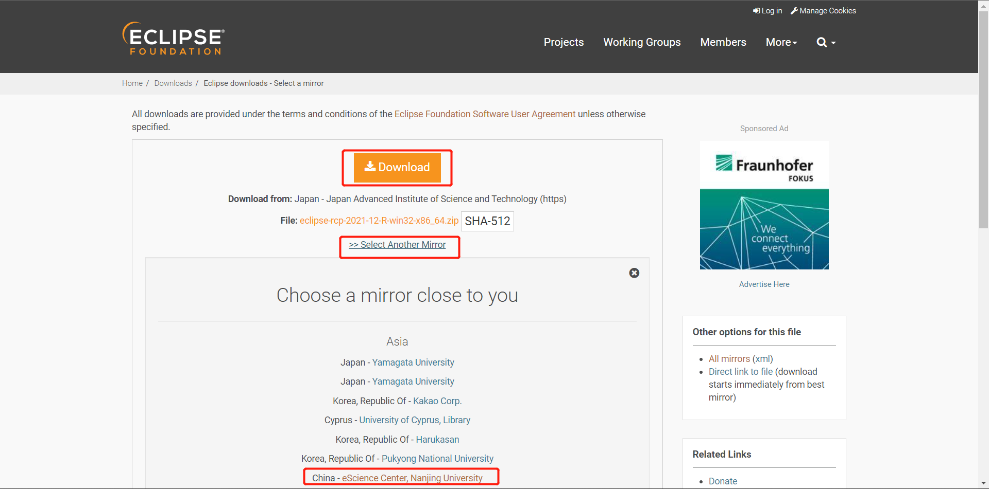Open the Projects menu item
989x489 pixels.
(564, 42)
